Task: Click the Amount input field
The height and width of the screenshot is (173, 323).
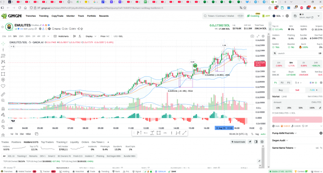Action: coord(297,102)
